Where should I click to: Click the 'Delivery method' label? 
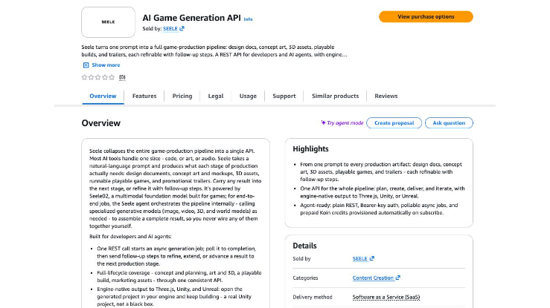pos(312,297)
